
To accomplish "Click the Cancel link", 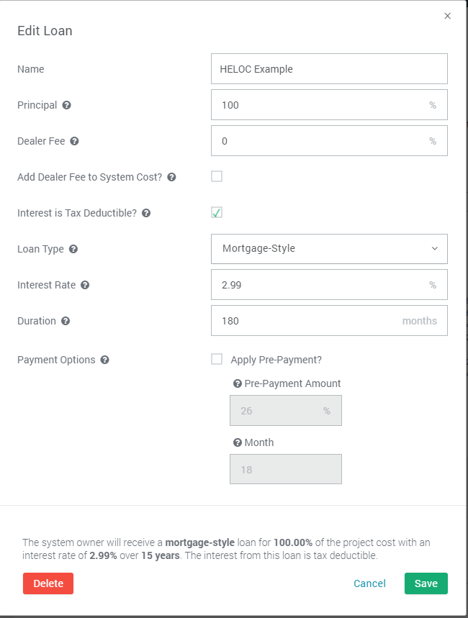I will click(x=369, y=583).
